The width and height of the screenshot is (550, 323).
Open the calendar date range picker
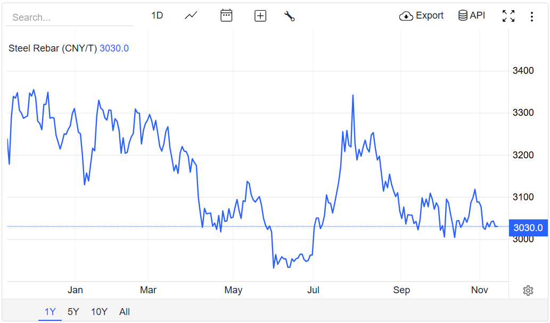(226, 15)
